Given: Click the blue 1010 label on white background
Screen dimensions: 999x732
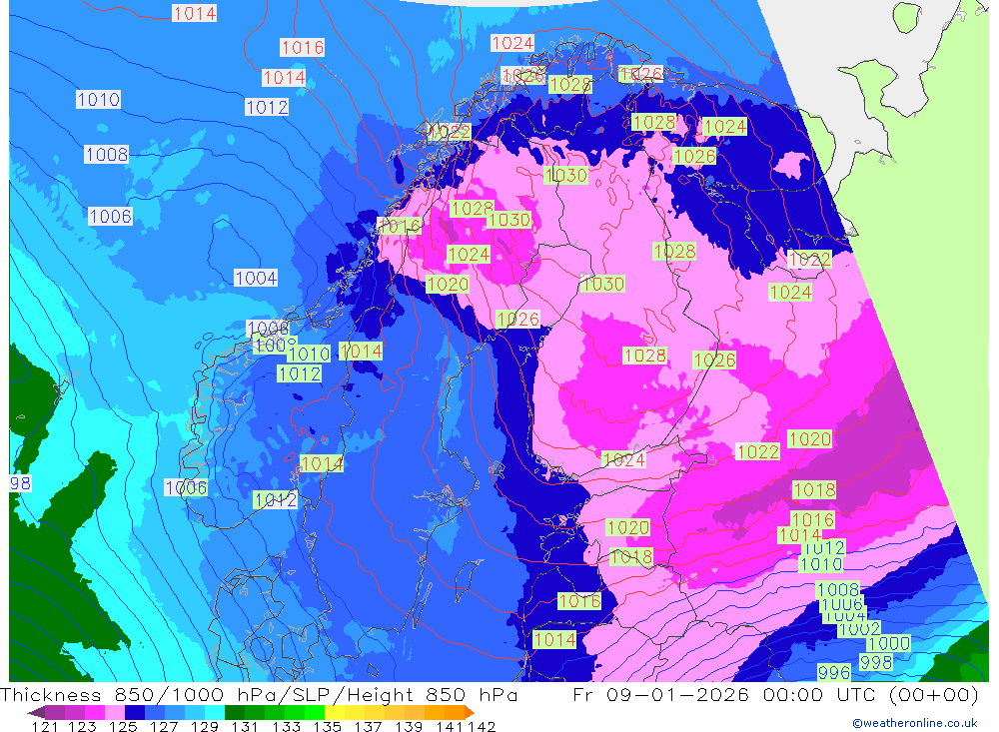Looking at the screenshot, I should pos(98,100).
